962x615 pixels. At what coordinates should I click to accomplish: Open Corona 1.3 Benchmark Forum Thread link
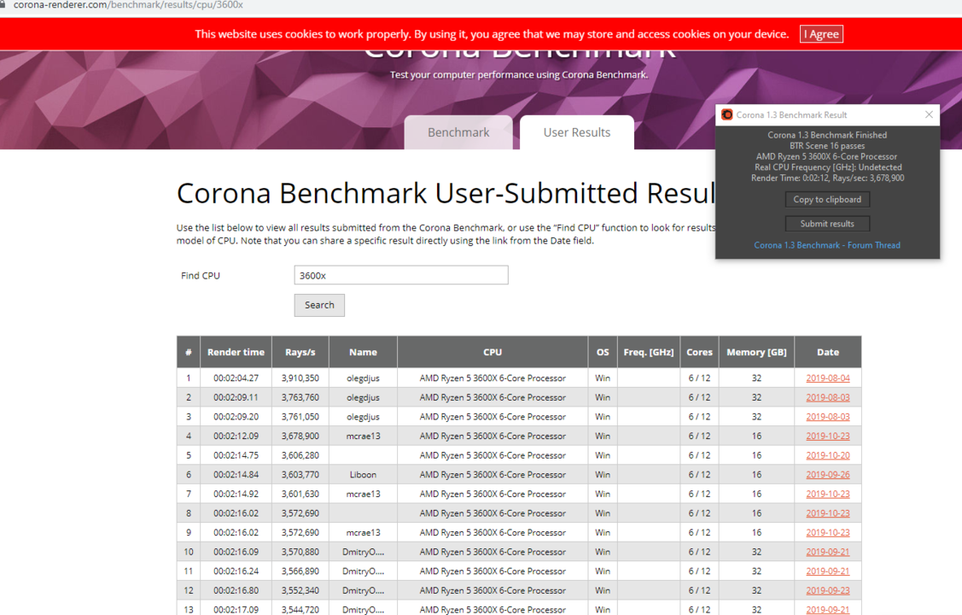click(x=827, y=245)
